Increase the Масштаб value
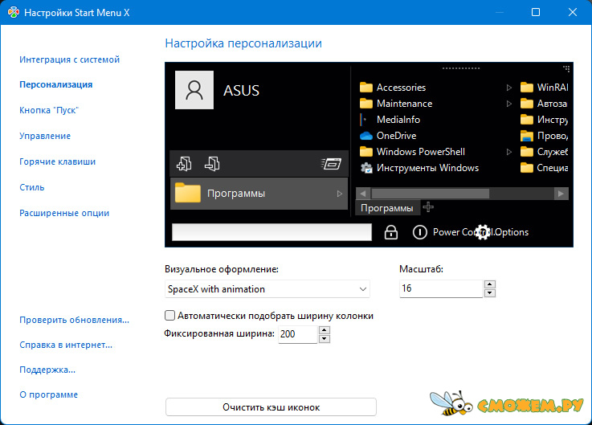The image size is (592, 425). click(x=490, y=284)
